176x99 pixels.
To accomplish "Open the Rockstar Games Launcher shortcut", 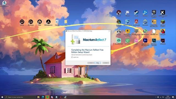I will tap(128, 32).
